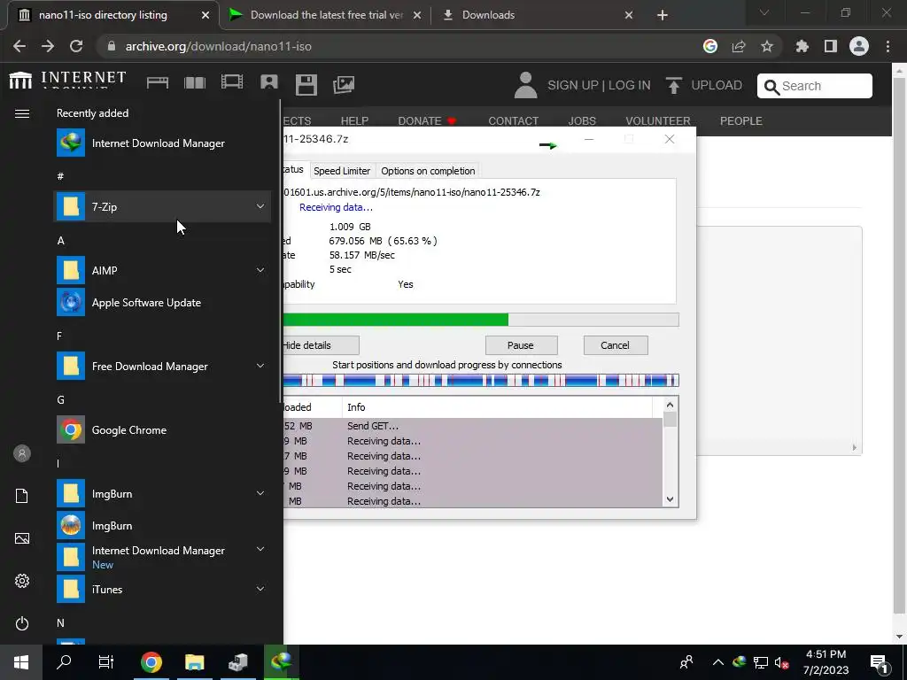Click the browser back arrow
907x680 pixels.
[x=19, y=46]
